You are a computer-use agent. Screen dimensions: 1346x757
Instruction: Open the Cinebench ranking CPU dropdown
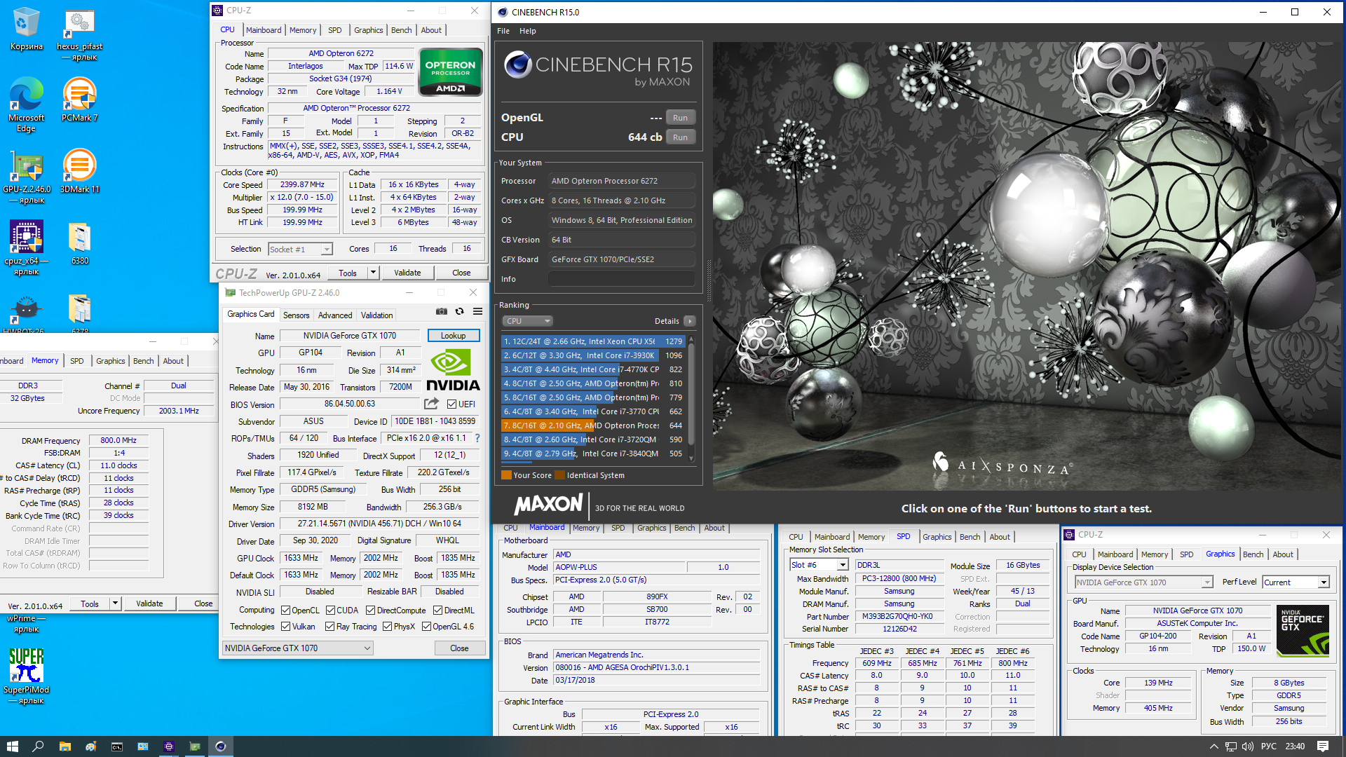[x=527, y=321]
